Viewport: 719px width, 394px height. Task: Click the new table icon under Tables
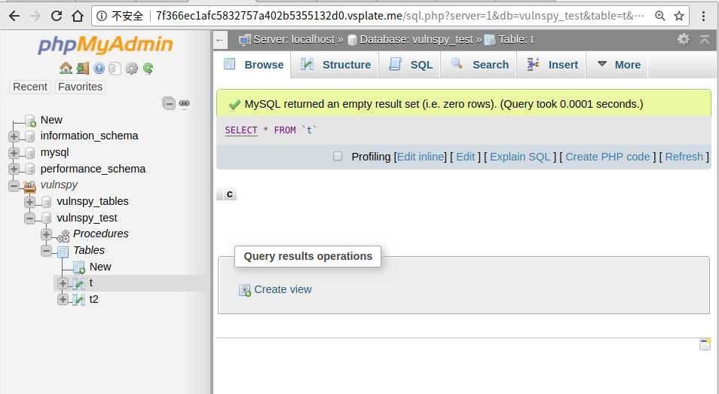(79, 267)
